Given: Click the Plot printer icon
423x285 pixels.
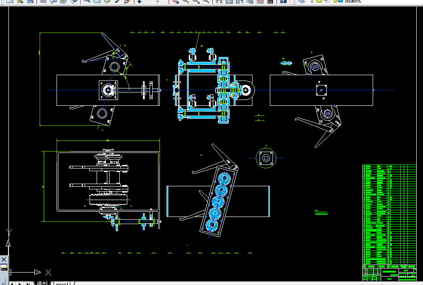Looking at the screenshot, I should 43,1.
